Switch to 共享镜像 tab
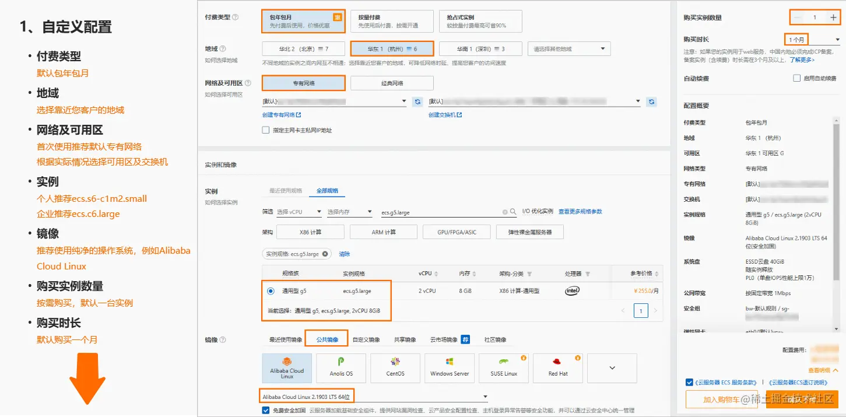Image resolution: width=846 pixels, height=417 pixels. click(x=405, y=339)
